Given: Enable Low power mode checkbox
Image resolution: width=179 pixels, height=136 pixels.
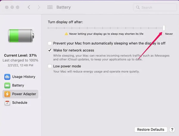Looking at the screenshot, I should pyautogui.click(x=50, y=66).
